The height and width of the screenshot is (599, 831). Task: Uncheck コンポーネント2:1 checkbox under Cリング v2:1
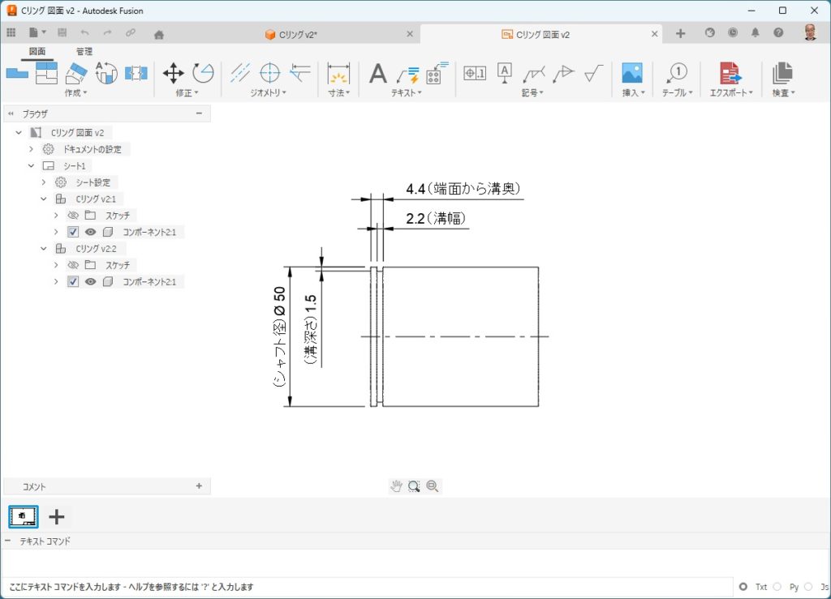tap(73, 232)
